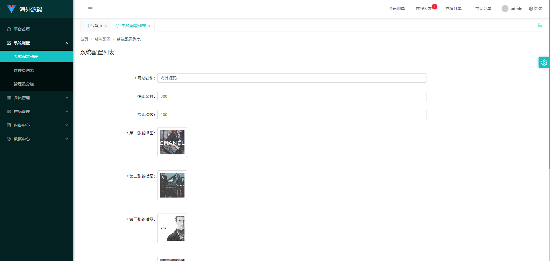Click the green lock icon
This screenshot has height=261, width=550.
click(539, 25)
